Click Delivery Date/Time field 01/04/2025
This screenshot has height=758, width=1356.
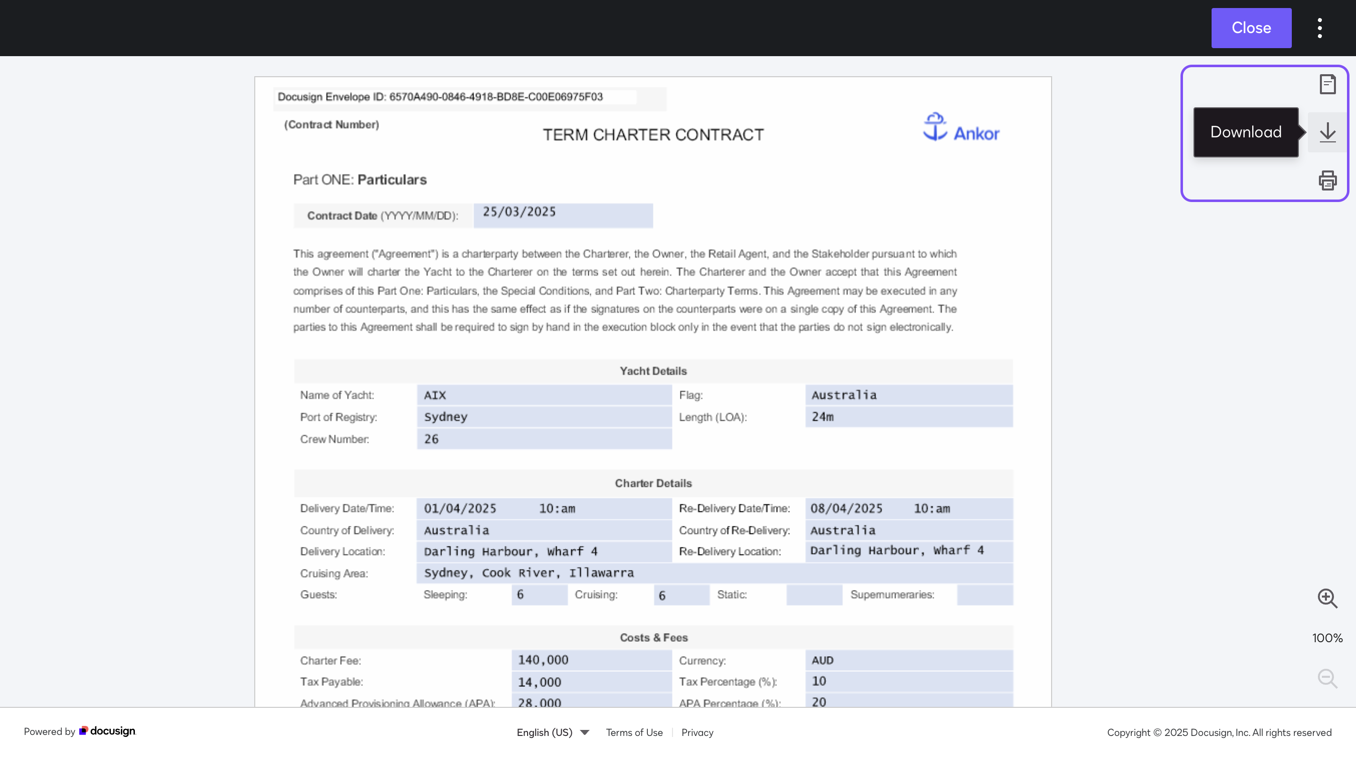coord(544,508)
